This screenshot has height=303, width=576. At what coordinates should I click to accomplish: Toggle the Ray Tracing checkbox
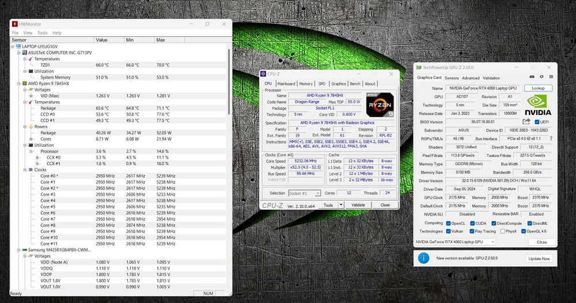point(472,232)
